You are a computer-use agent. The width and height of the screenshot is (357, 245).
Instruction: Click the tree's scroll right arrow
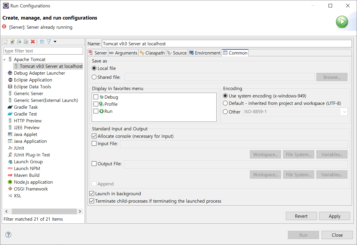click(x=80, y=211)
